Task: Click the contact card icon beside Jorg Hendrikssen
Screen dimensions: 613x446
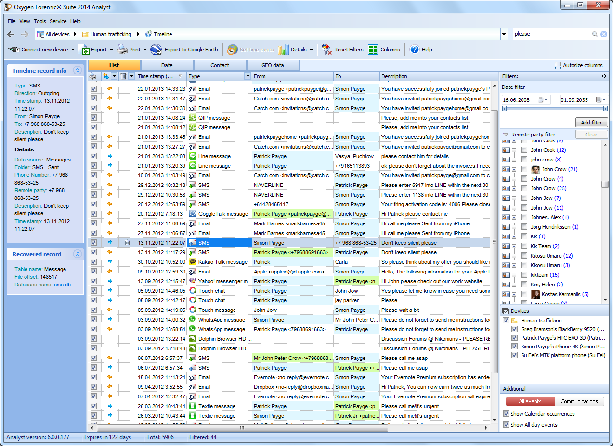Action: (506, 227)
